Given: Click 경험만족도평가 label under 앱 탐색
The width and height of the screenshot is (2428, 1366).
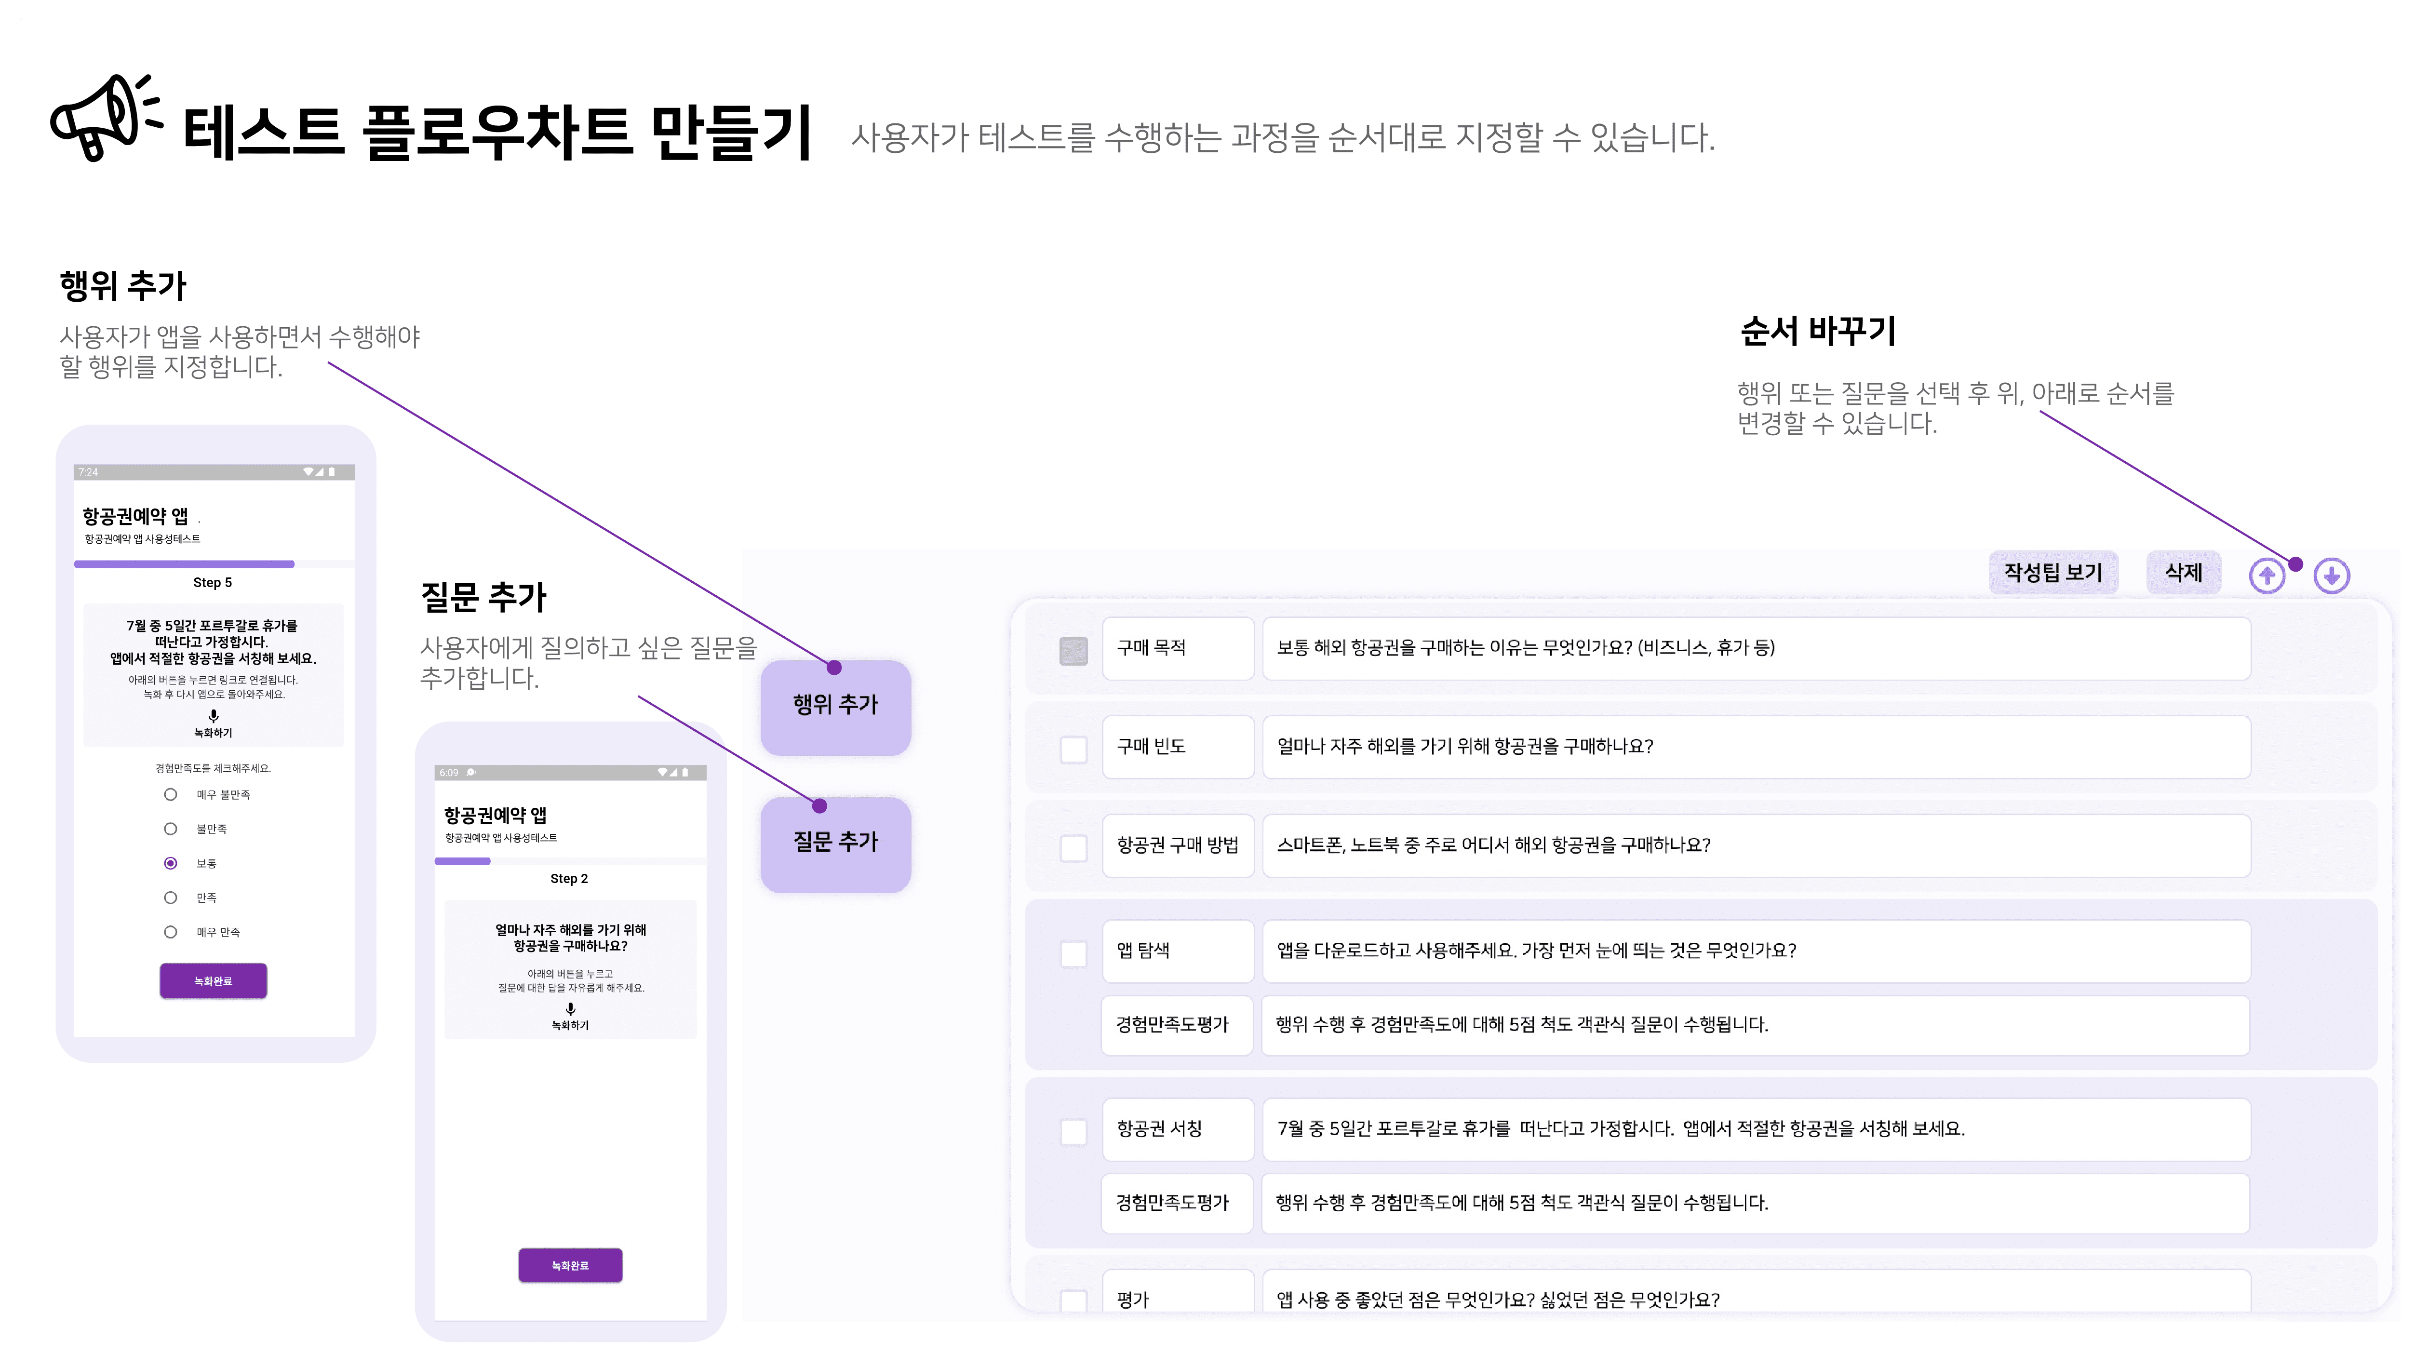Looking at the screenshot, I should [1177, 1026].
